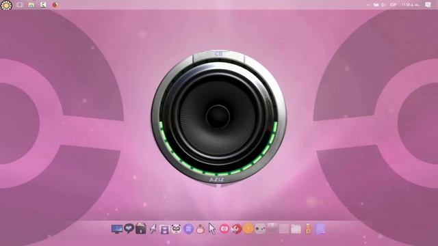Open the purple document dock icon

click(320, 229)
